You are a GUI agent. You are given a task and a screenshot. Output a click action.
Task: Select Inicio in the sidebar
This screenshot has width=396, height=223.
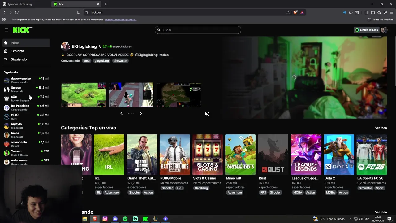pyautogui.click(x=26, y=43)
